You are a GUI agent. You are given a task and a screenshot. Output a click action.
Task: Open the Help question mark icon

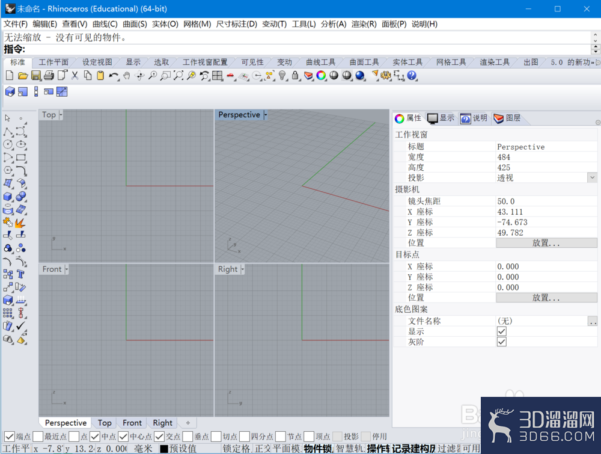pos(412,76)
